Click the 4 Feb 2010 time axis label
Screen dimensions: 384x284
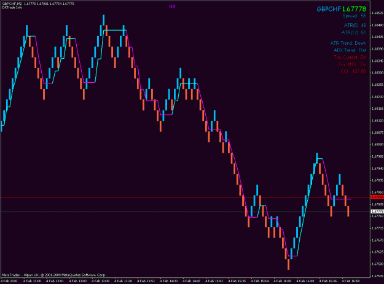(x=10, y=281)
